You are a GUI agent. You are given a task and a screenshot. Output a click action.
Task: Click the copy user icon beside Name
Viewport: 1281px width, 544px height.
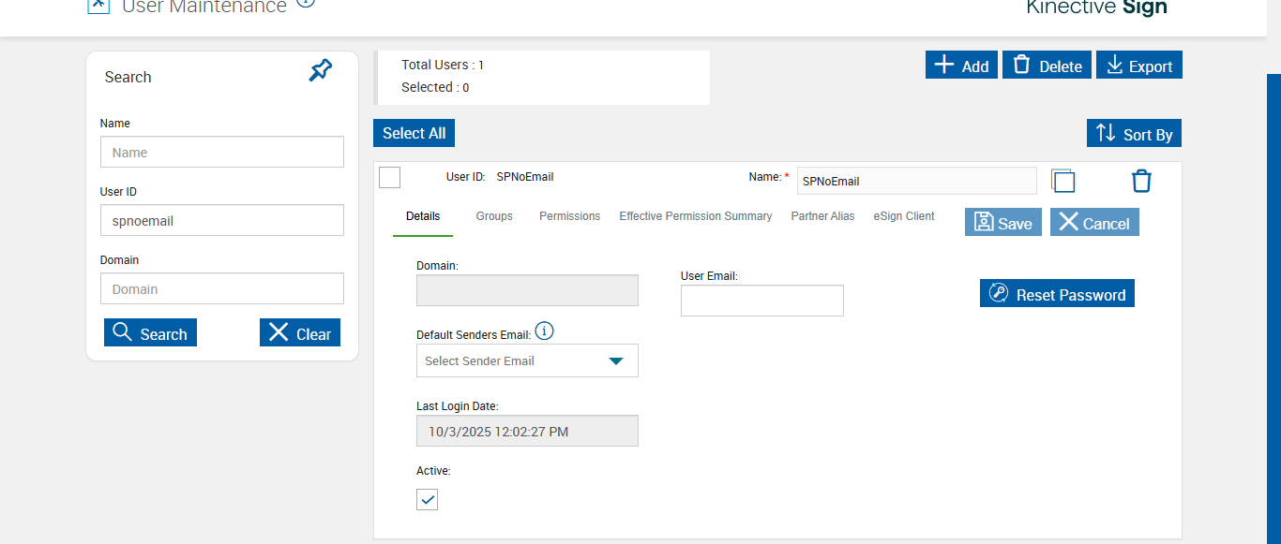coord(1062,181)
